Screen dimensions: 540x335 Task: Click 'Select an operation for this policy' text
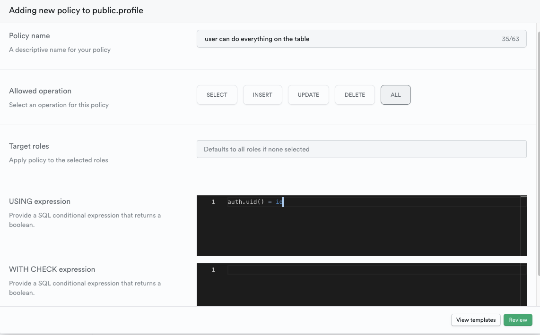[x=59, y=105]
